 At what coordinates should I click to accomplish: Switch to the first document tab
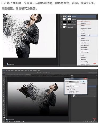click(x=18, y=75)
